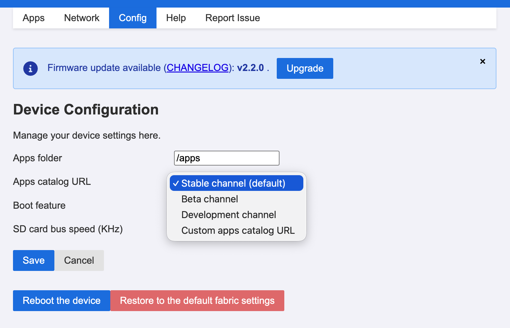Pick Custom apps catalog URL from the list
Viewport: 510px width, 328px height.
tap(238, 230)
